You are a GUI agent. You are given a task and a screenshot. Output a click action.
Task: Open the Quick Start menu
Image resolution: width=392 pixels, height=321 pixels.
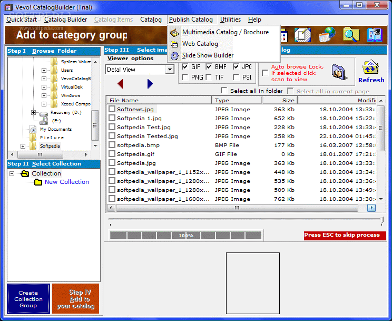pyautogui.click(x=22, y=20)
